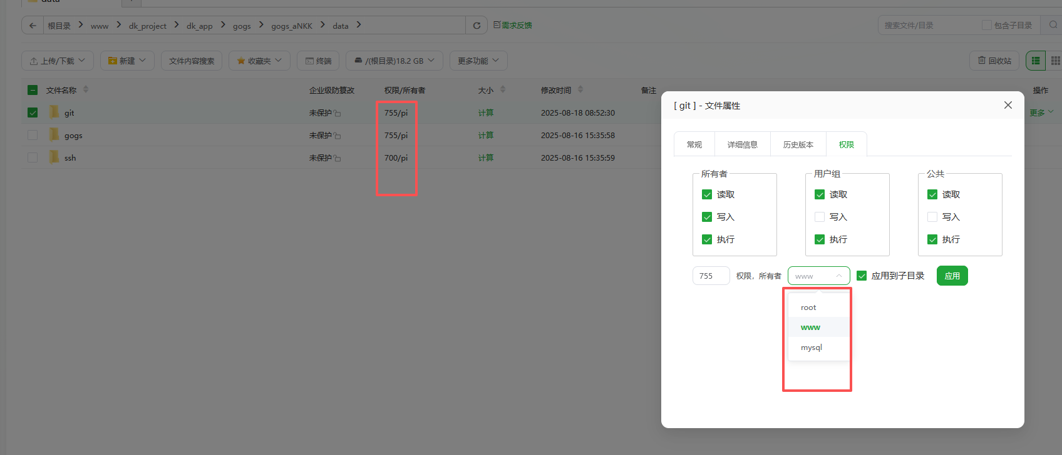This screenshot has height=455, width=1062.
Task: Toggle owner read permission
Action: (x=707, y=194)
